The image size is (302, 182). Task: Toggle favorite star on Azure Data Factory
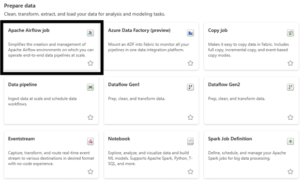click(x=190, y=63)
